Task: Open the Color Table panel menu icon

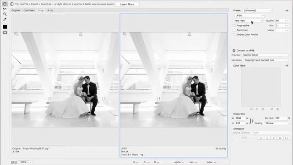Action: coord(287,66)
